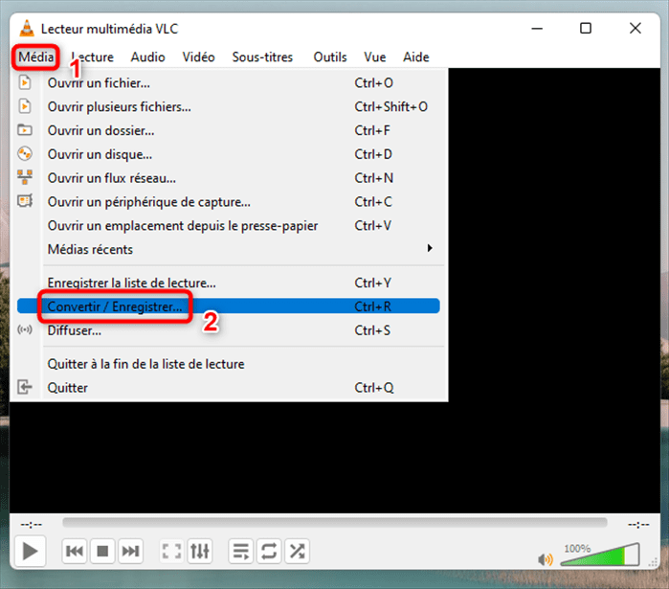Select Ouvrir un périphérique de capture...
The width and height of the screenshot is (669, 589).
[x=228, y=201]
